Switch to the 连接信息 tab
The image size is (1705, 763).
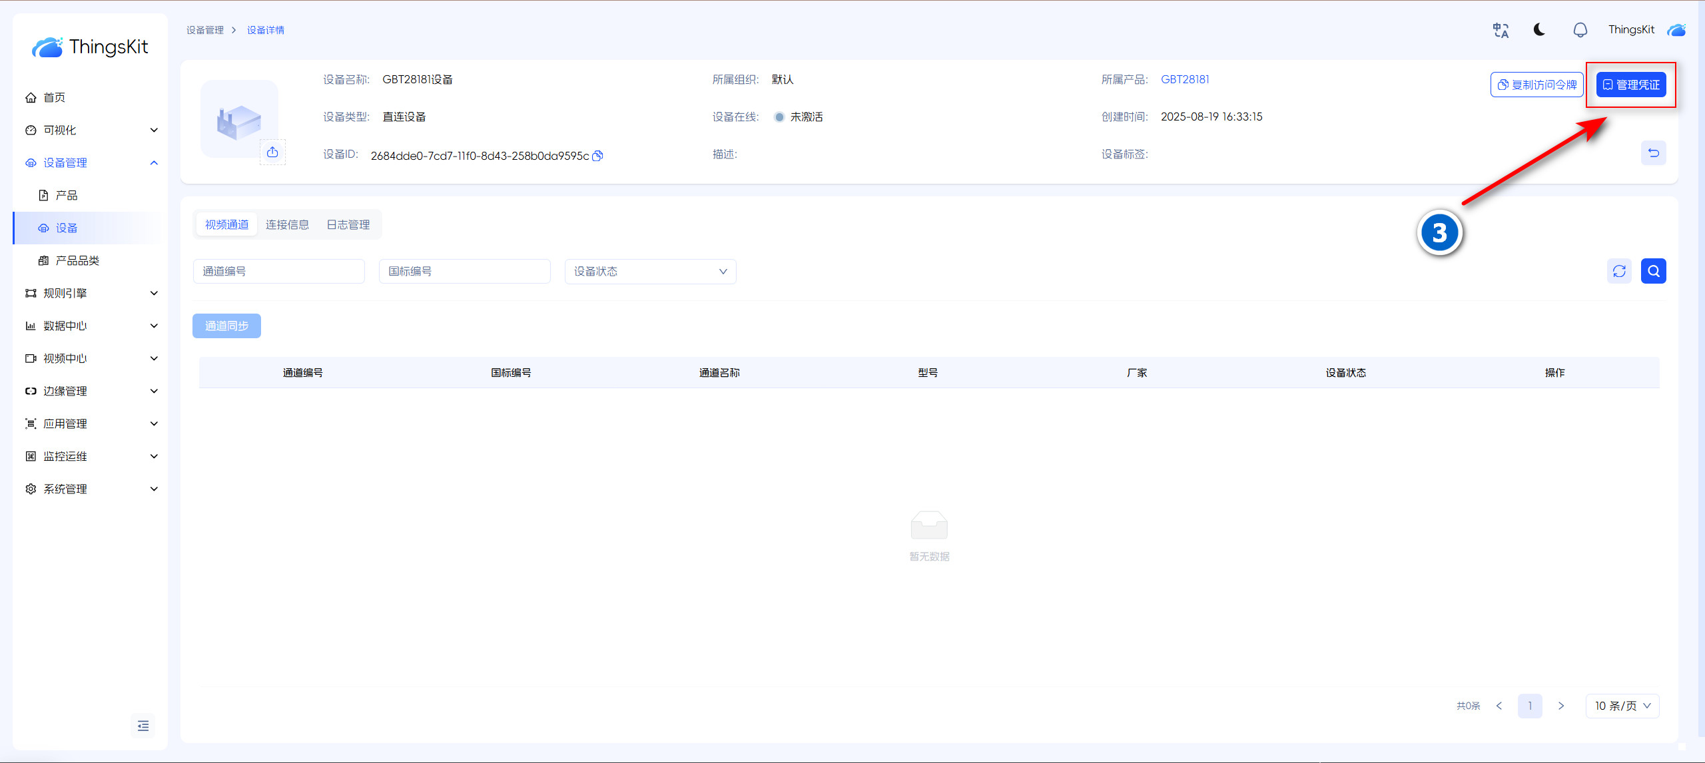287,225
